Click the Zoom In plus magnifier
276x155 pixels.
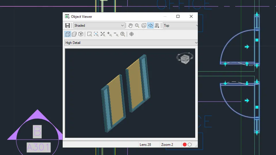click(x=110, y=34)
